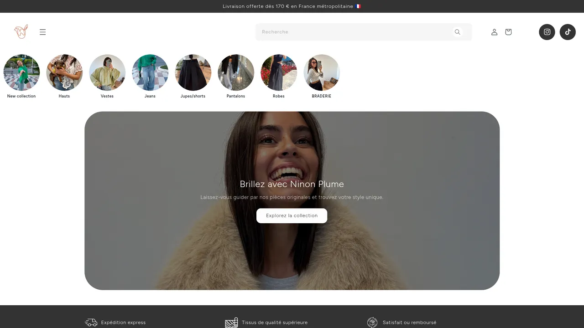Open the account login icon
This screenshot has width=584, height=328.
pos(494,32)
